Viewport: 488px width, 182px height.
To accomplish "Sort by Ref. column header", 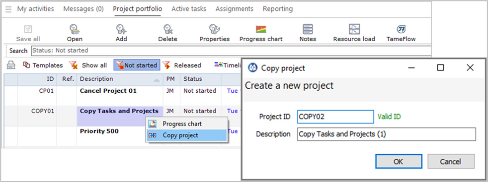I will tap(67, 79).
